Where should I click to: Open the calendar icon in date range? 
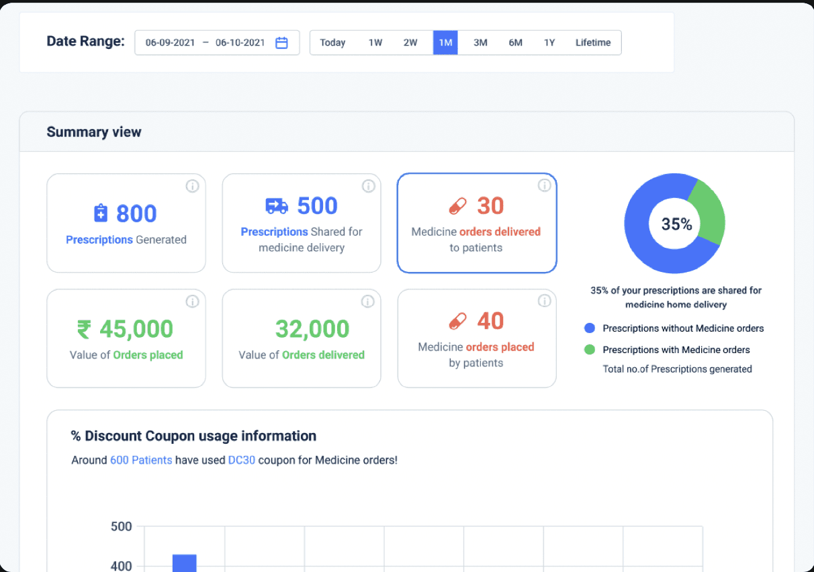click(x=282, y=43)
